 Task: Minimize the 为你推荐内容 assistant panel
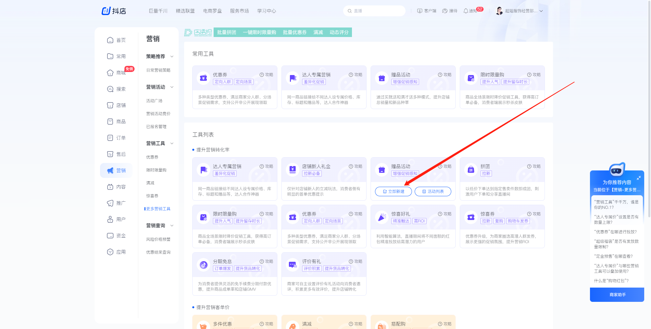point(639,178)
